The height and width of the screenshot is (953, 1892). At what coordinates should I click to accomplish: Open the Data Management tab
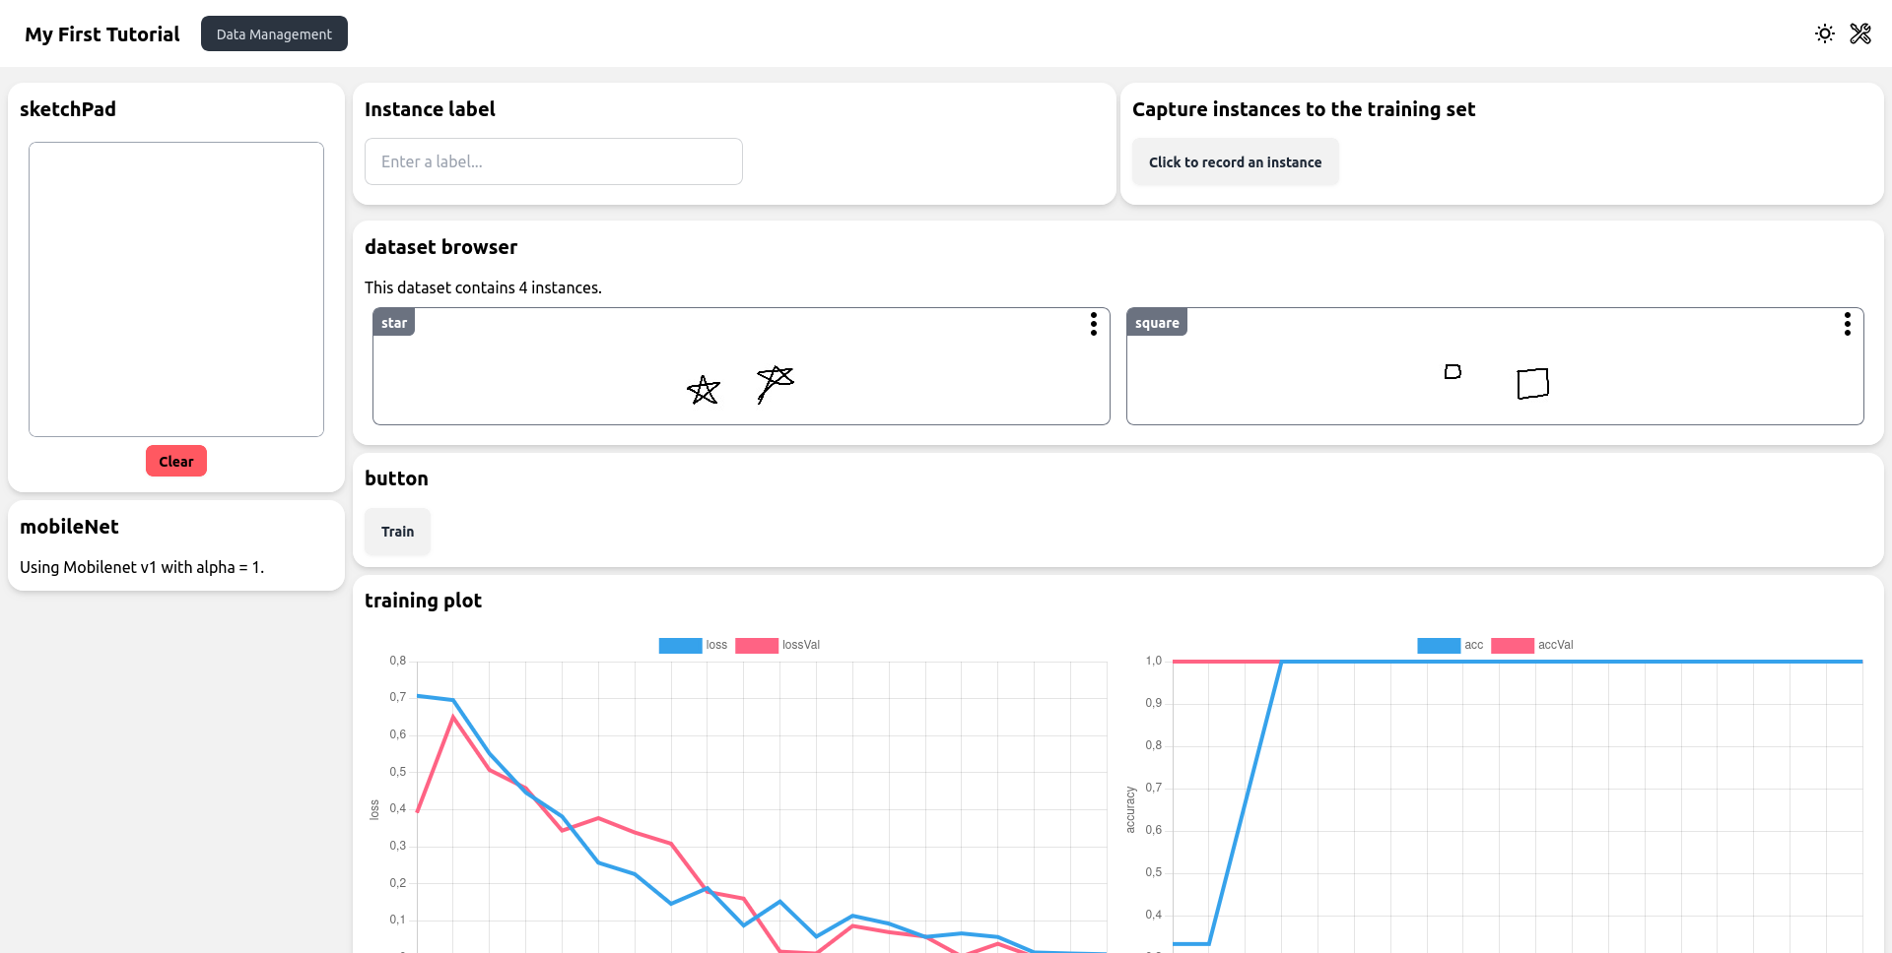click(x=274, y=33)
